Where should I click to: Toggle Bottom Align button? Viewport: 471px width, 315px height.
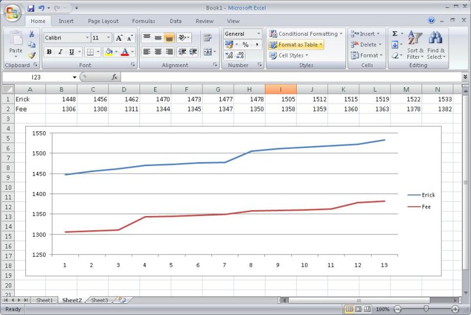[x=169, y=37]
